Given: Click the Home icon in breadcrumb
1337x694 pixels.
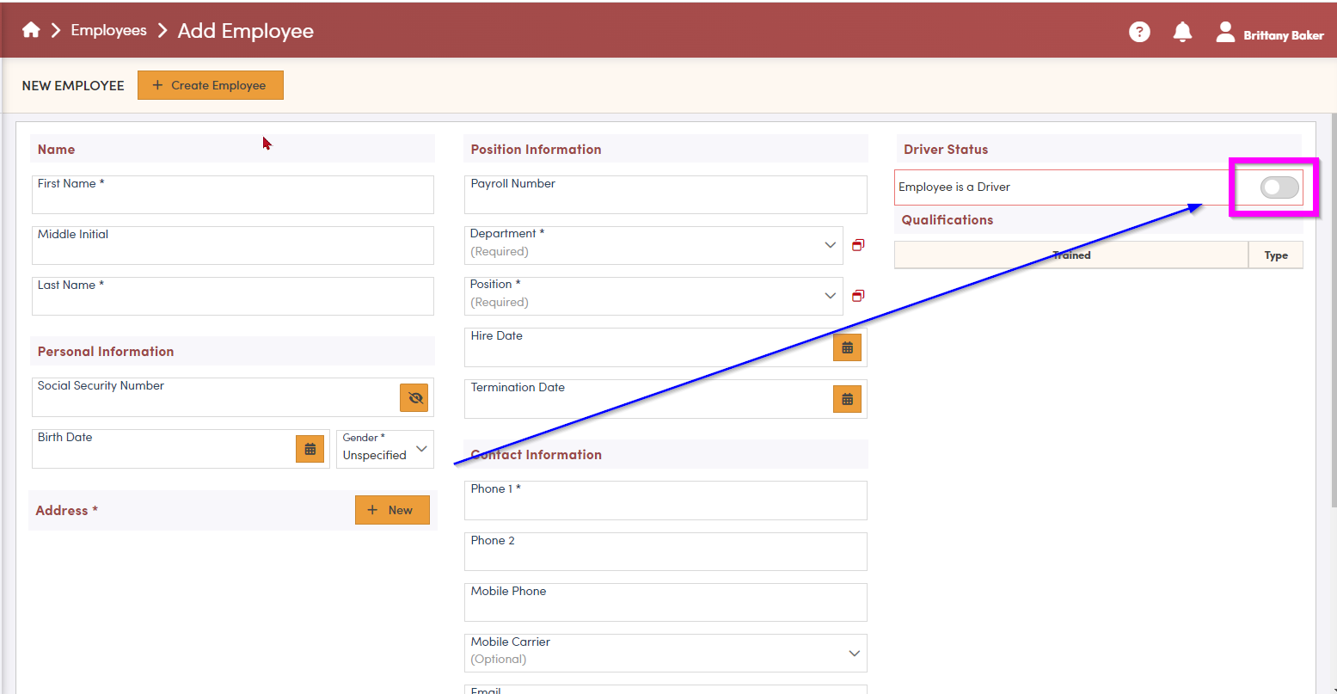Looking at the screenshot, I should click(x=31, y=31).
